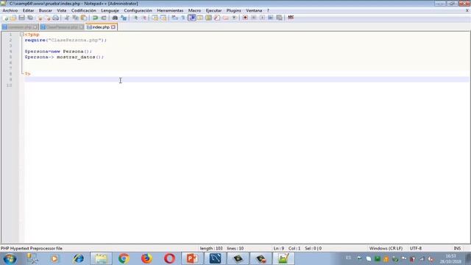This screenshot has height=265, width=471.
Task: Paste clipboard content with the Paste icon
Action: point(84,18)
